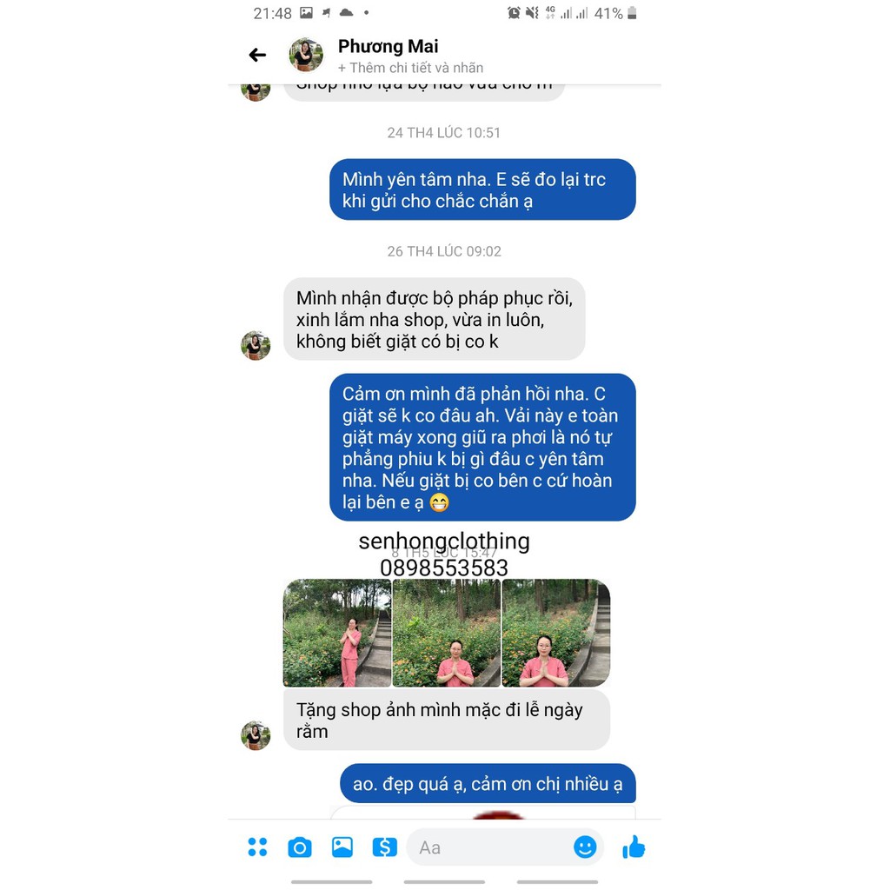The height and width of the screenshot is (890, 890).
Task: Tap the avatar beside the pháp phục message
Action: [256, 345]
